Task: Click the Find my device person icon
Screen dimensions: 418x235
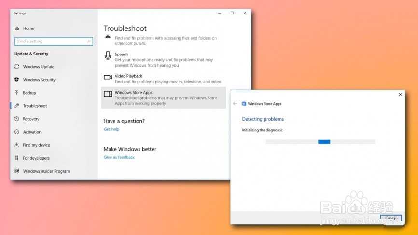Action: (17, 145)
